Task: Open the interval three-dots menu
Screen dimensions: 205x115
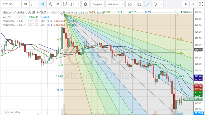Action: click(32, 4)
